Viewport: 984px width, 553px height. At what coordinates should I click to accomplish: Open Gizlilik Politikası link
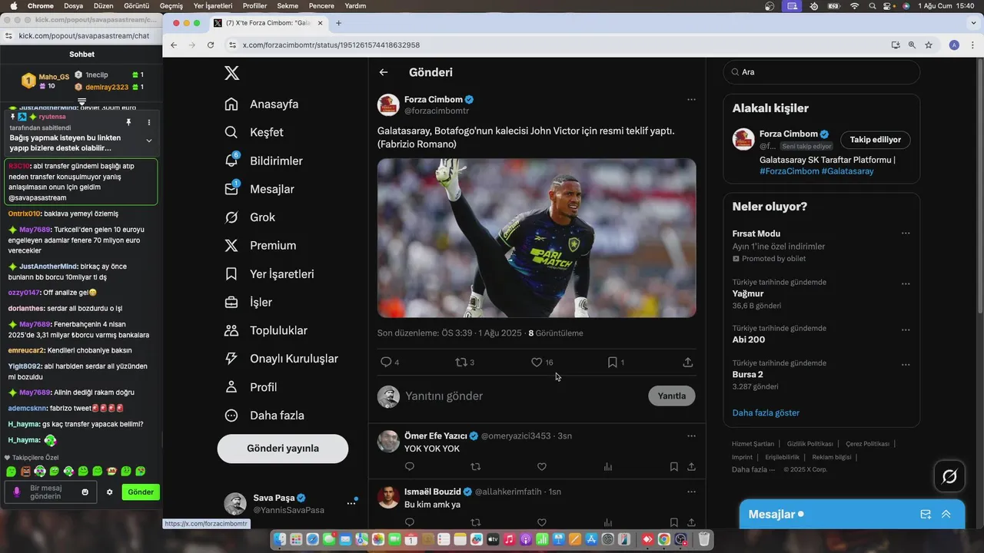[x=809, y=444]
